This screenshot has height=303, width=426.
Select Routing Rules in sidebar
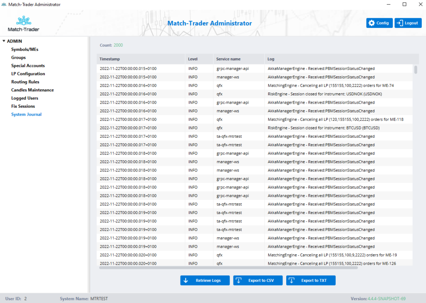pyautogui.click(x=25, y=82)
